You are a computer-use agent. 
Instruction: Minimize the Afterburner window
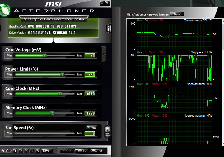[x=102, y=3]
